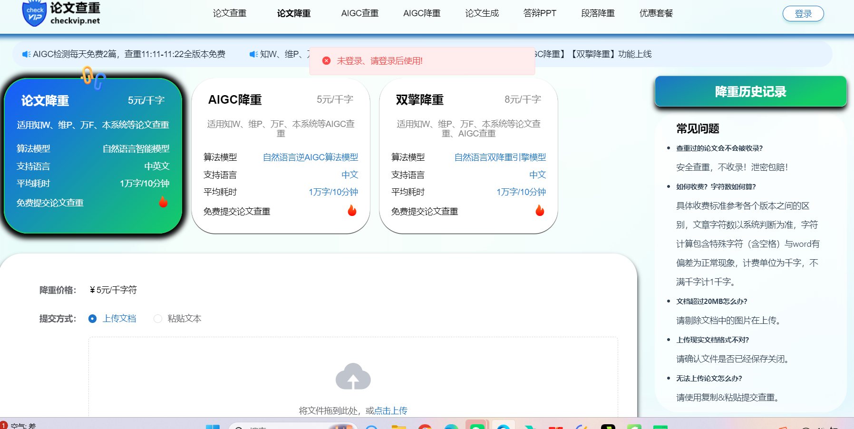This screenshot has width=854, height=429.
Task: Click 免费提交论文查重 in 论文降重 card
Action: point(50,203)
